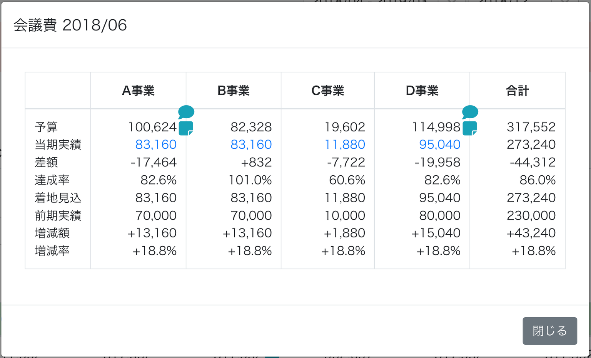Select D事業 budget value 114,998
The width and height of the screenshot is (591, 358).
pyautogui.click(x=436, y=127)
